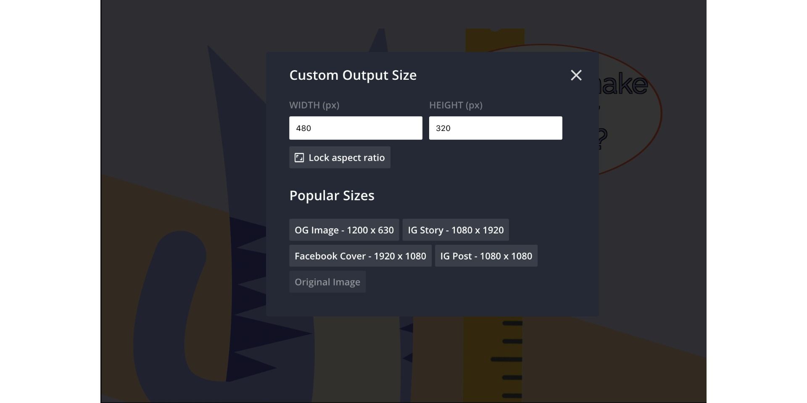Image resolution: width=807 pixels, height=403 pixels.
Task: Click the HEIGHT (px) label
Action: pos(456,105)
